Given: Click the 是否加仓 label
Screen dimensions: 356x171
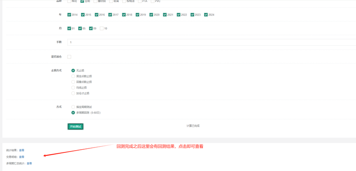Looking at the screenshot, I should tap(57, 57).
